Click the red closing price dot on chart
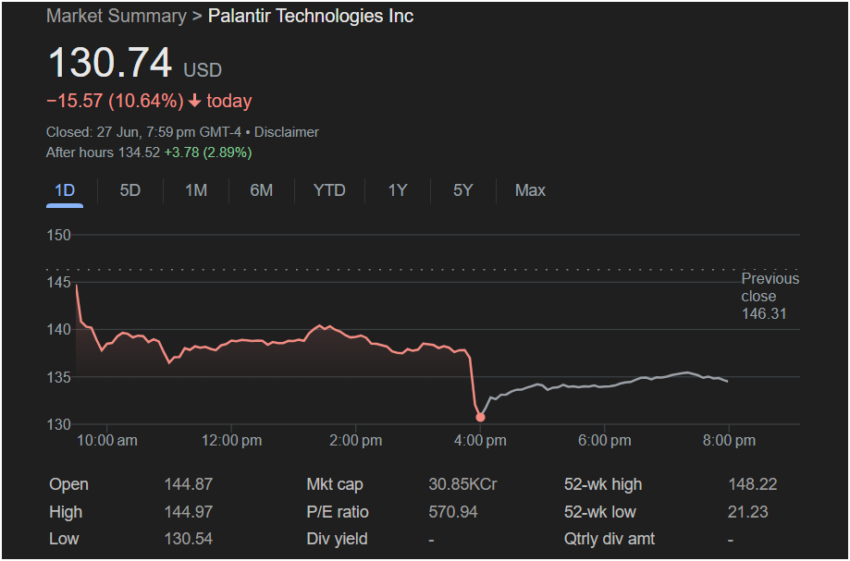 coord(480,417)
